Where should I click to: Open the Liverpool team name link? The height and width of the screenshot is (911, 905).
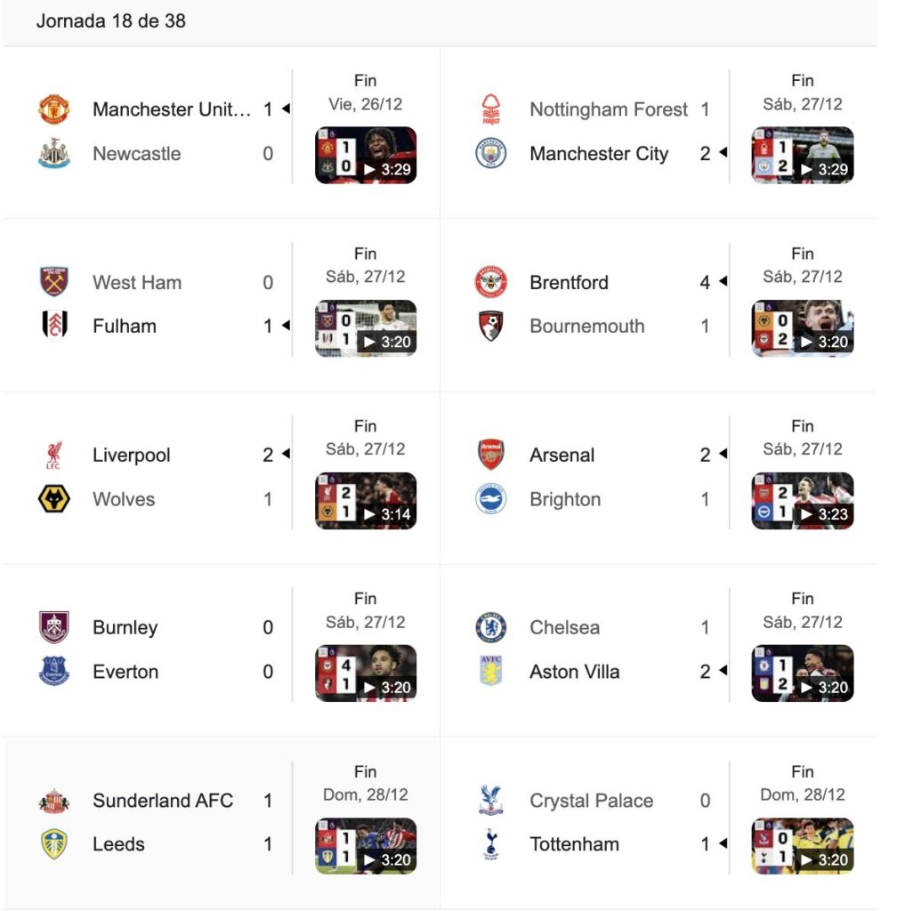click(x=131, y=455)
